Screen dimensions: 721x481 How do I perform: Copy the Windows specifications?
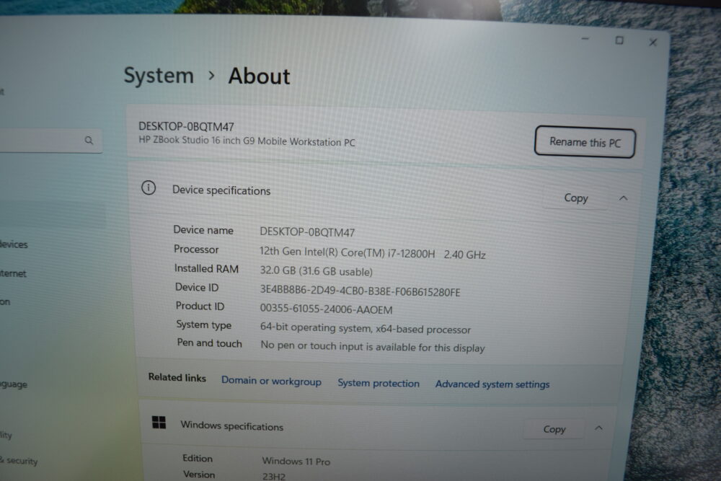click(554, 429)
